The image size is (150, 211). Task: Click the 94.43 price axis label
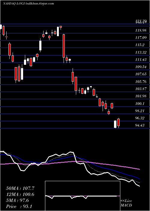pyautogui.click(x=140, y=125)
